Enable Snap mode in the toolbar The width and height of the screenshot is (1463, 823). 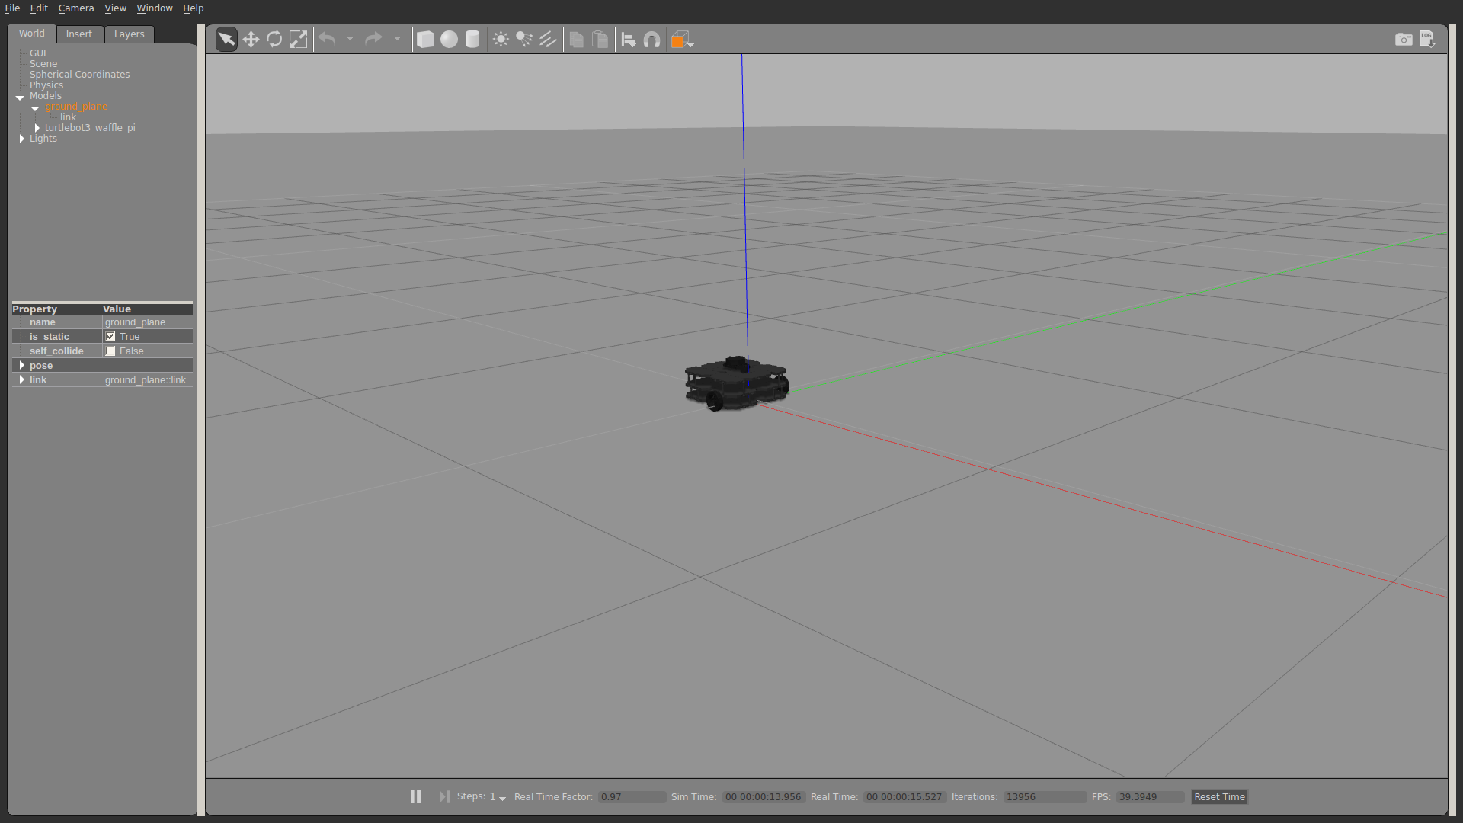tap(652, 39)
